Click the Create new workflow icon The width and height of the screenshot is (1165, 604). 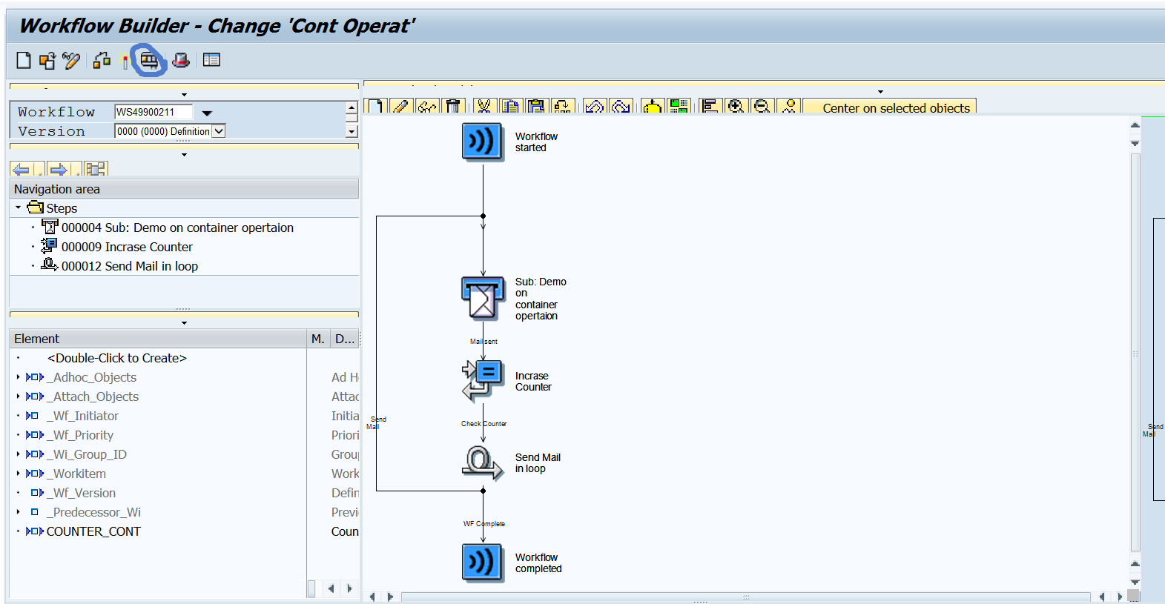click(x=24, y=60)
